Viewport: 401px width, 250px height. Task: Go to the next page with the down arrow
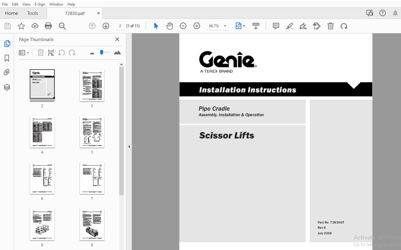105,26
